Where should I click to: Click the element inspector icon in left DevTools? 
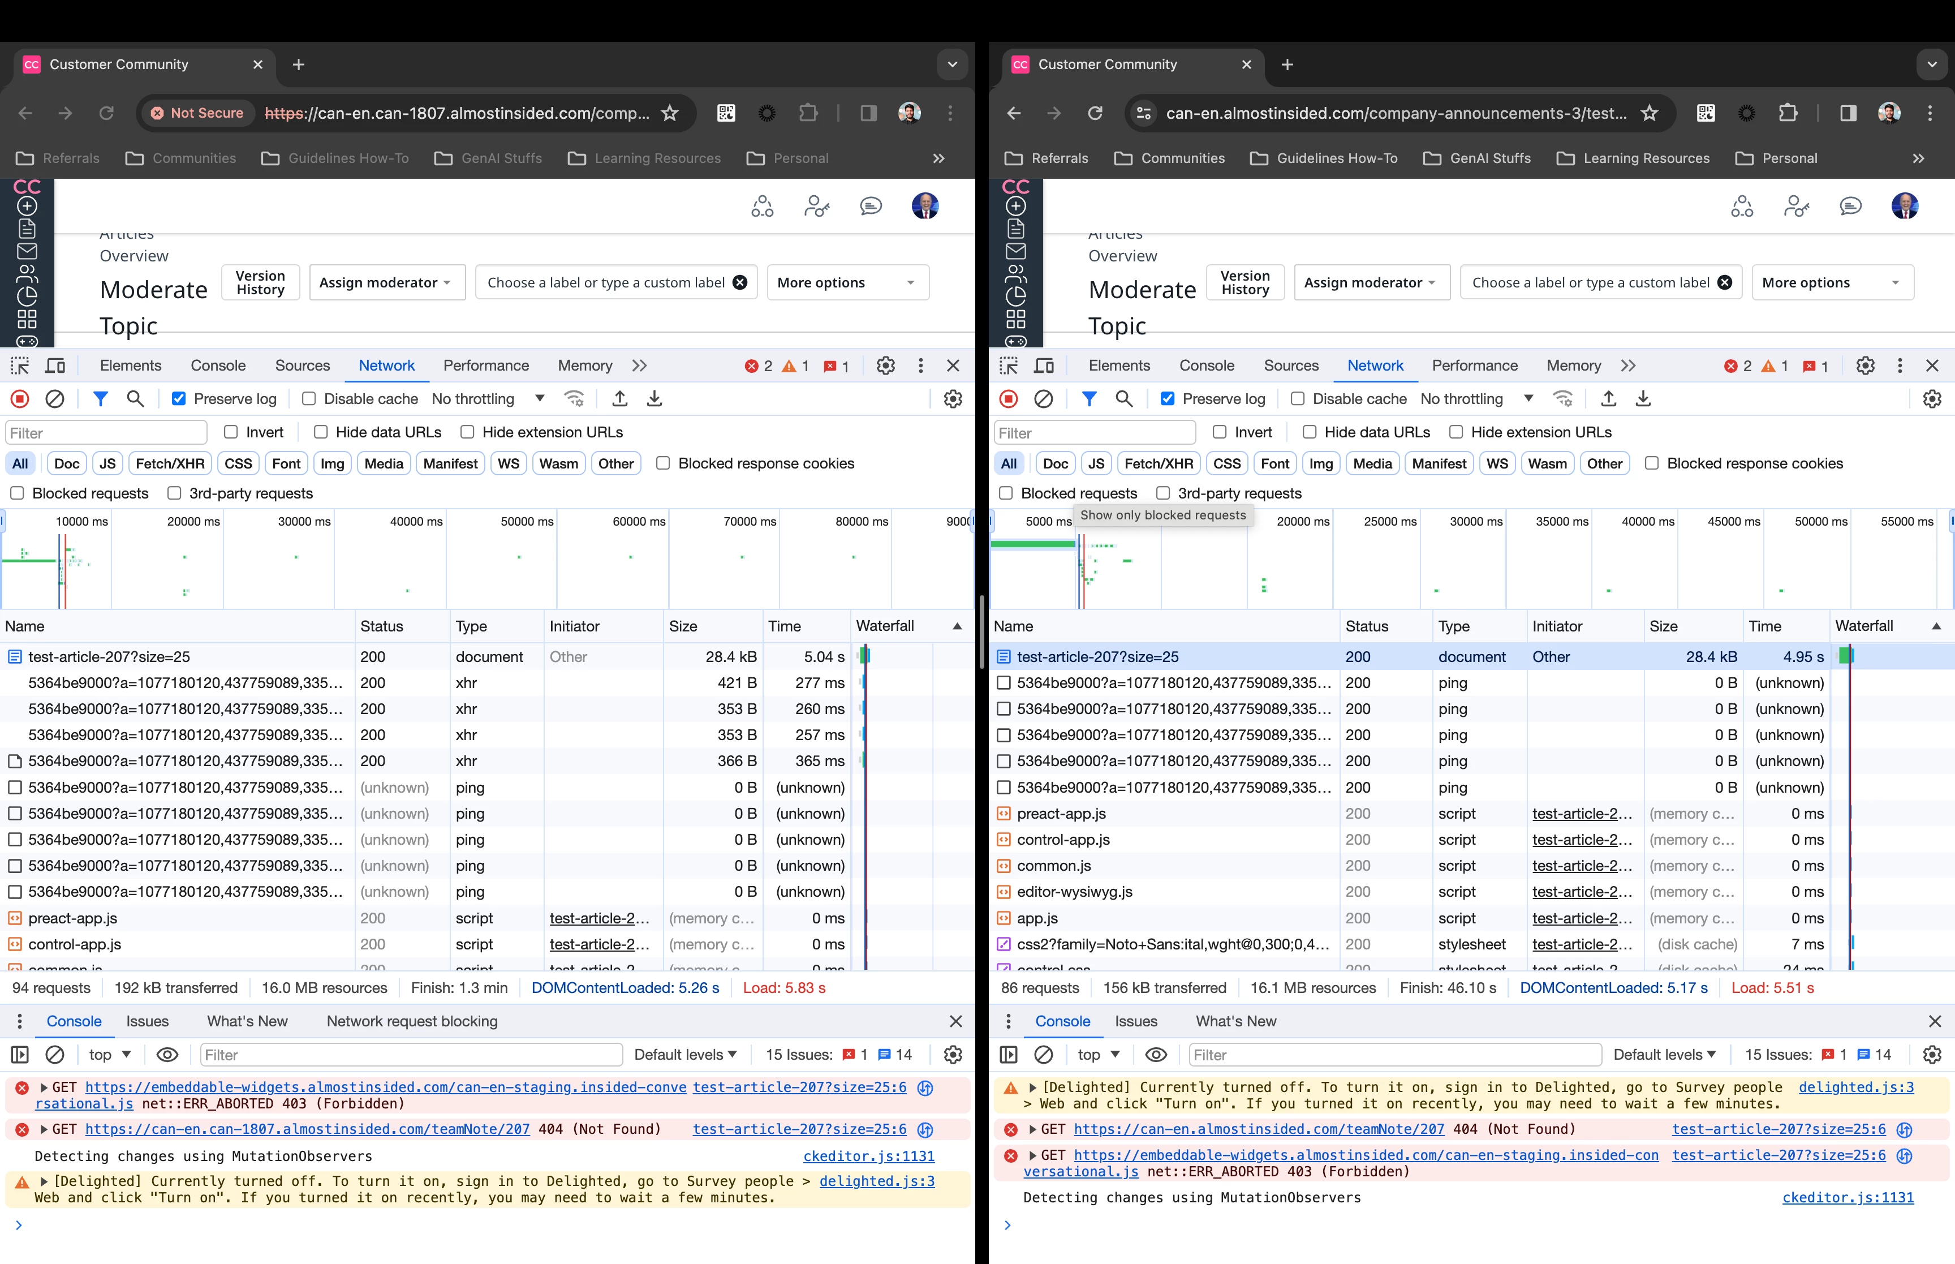[20, 366]
